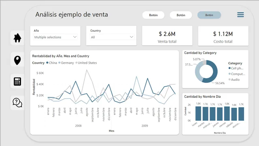Select the 37.5... donut label
This screenshot has height=146, width=259.
189,64
